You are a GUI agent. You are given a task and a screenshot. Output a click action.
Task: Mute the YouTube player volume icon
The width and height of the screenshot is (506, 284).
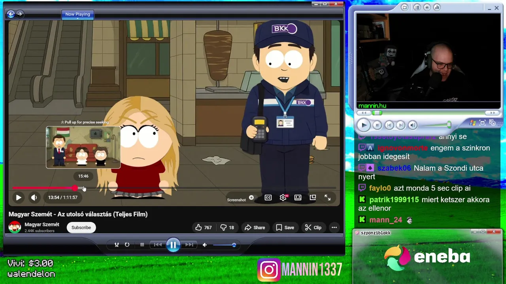34,198
